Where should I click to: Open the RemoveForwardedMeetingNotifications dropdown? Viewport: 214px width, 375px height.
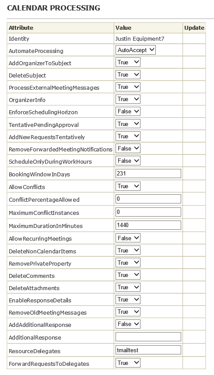point(128,148)
